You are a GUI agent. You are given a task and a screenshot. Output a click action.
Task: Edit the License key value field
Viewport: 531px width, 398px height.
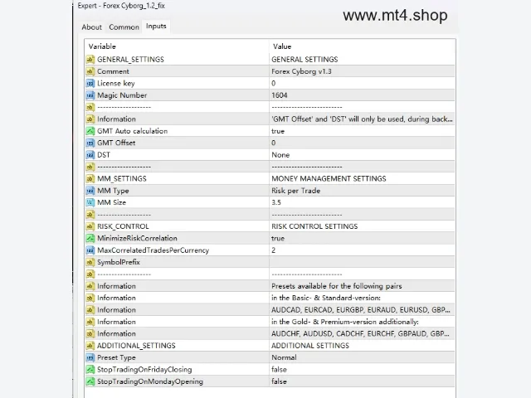click(x=362, y=83)
